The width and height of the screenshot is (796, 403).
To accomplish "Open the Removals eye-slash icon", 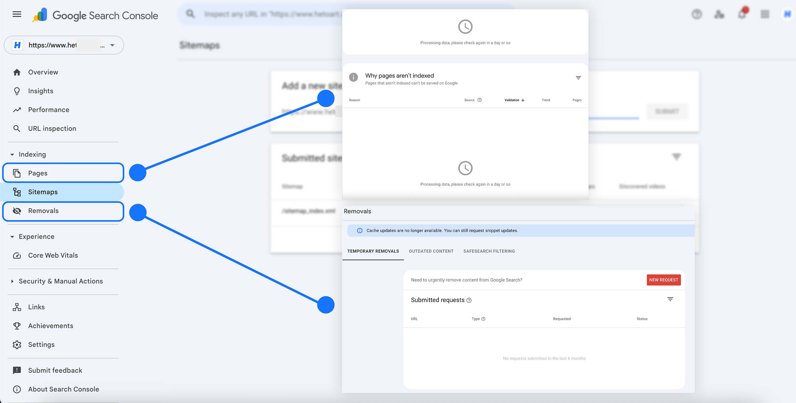I will click(17, 211).
